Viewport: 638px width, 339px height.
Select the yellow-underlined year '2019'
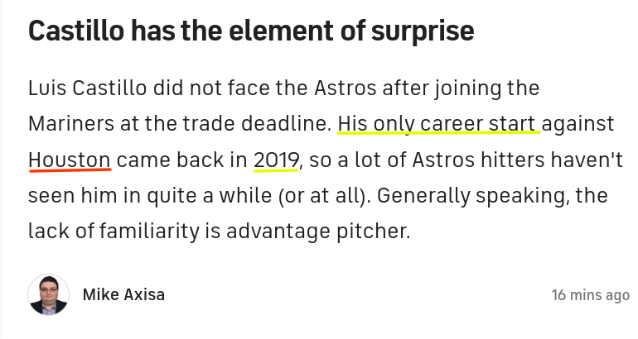pyautogui.click(x=277, y=160)
